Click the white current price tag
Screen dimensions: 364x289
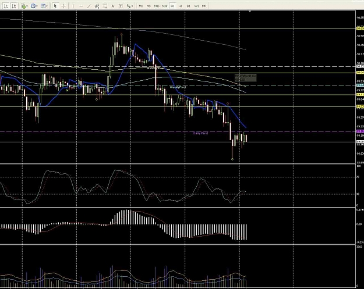[x=361, y=142]
